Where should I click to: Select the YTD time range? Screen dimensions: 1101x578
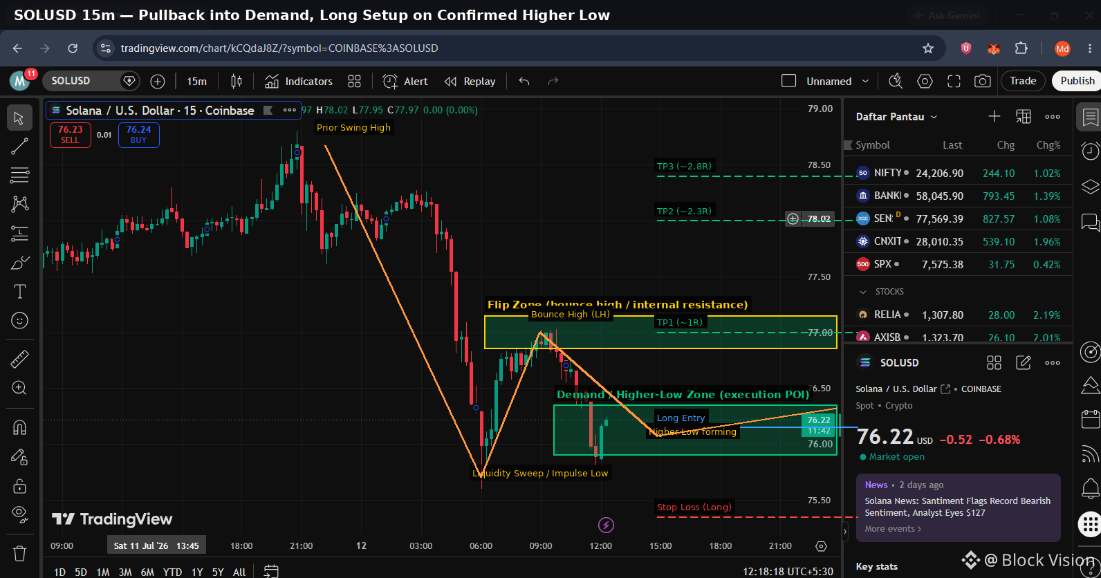172,572
